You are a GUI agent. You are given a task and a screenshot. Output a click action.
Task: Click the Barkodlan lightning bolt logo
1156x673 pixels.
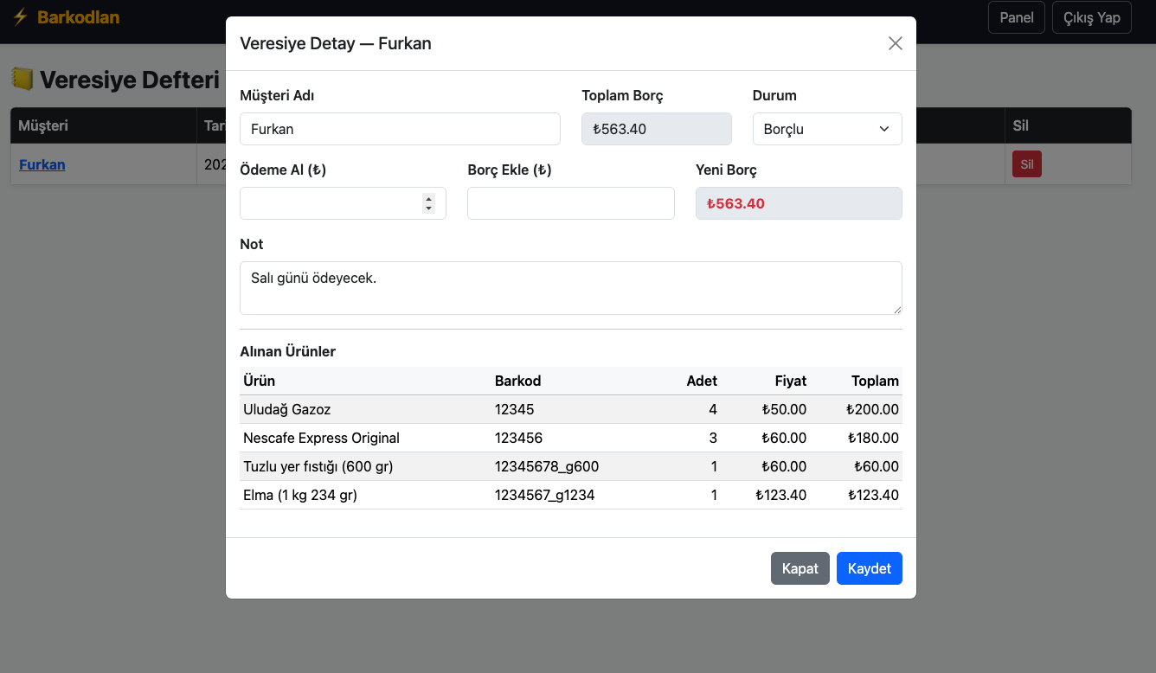pos(20,17)
